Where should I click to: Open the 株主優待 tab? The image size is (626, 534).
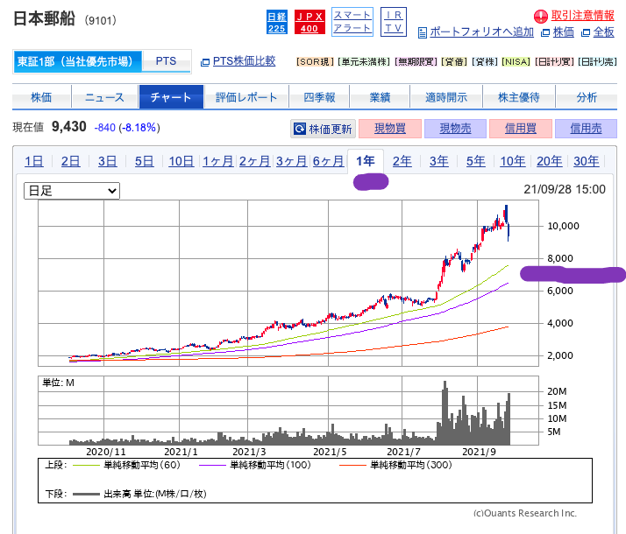coord(519,97)
